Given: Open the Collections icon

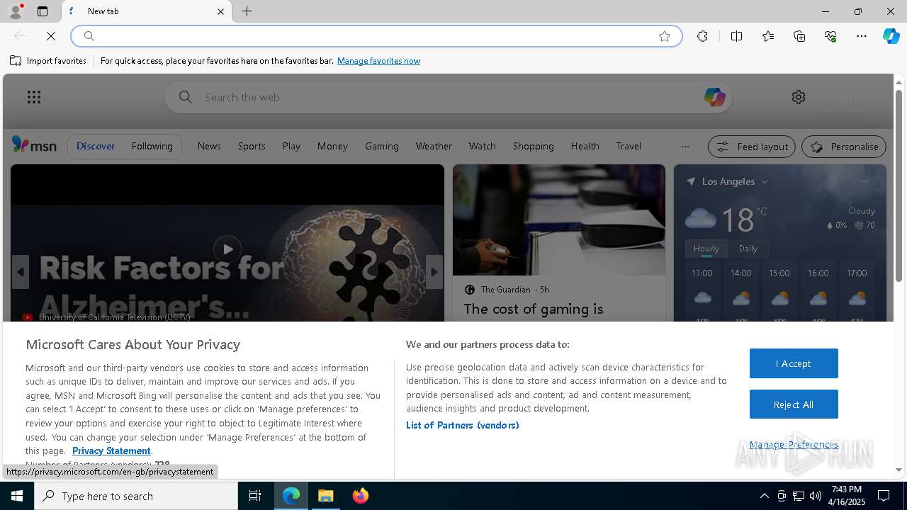Looking at the screenshot, I should tap(799, 36).
